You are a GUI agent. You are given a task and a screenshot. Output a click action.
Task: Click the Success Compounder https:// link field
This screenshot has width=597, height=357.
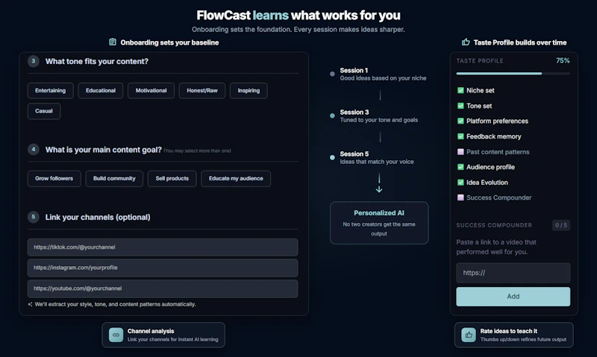(513, 273)
